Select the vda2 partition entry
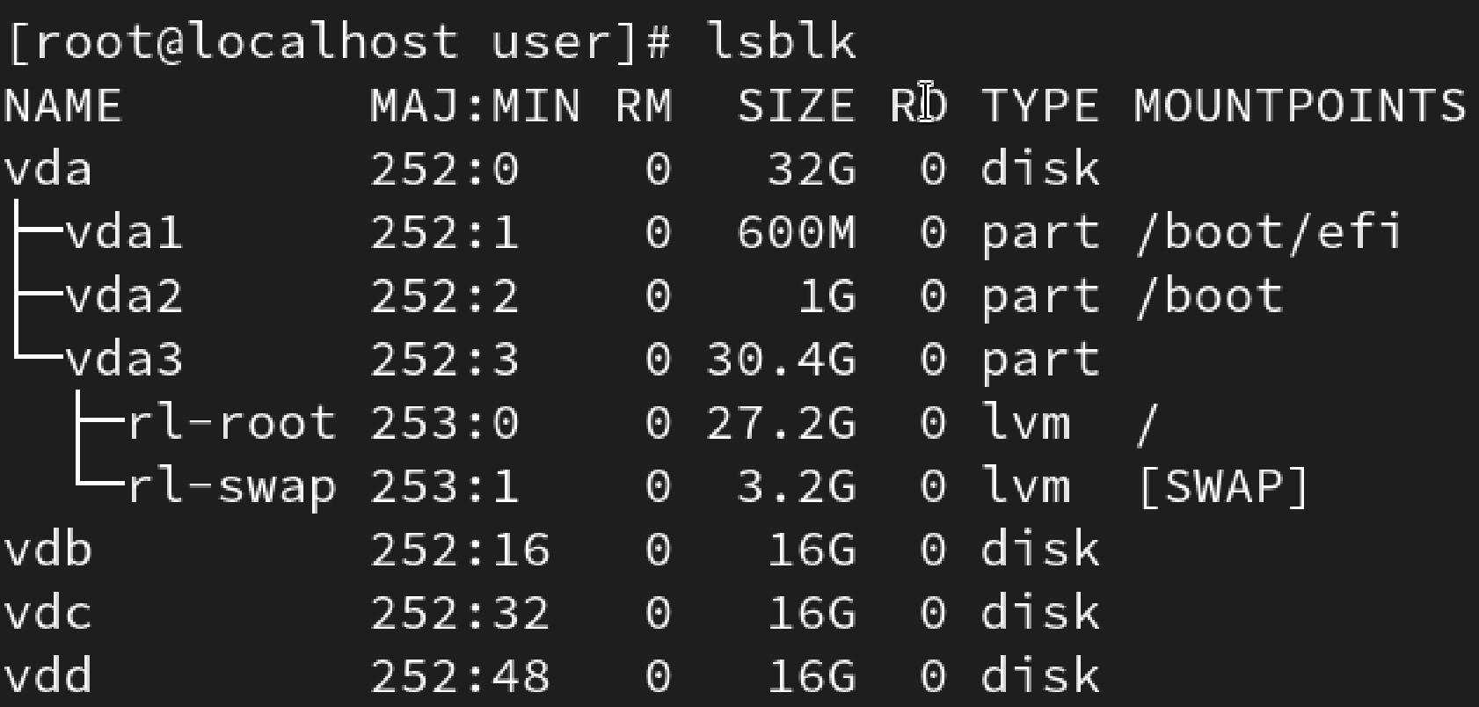This screenshot has height=707, width=1479. click(x=123, y=296)
